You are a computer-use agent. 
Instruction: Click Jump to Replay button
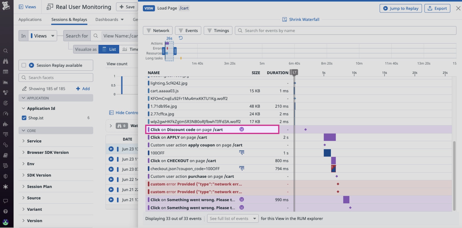pos(401,8)
